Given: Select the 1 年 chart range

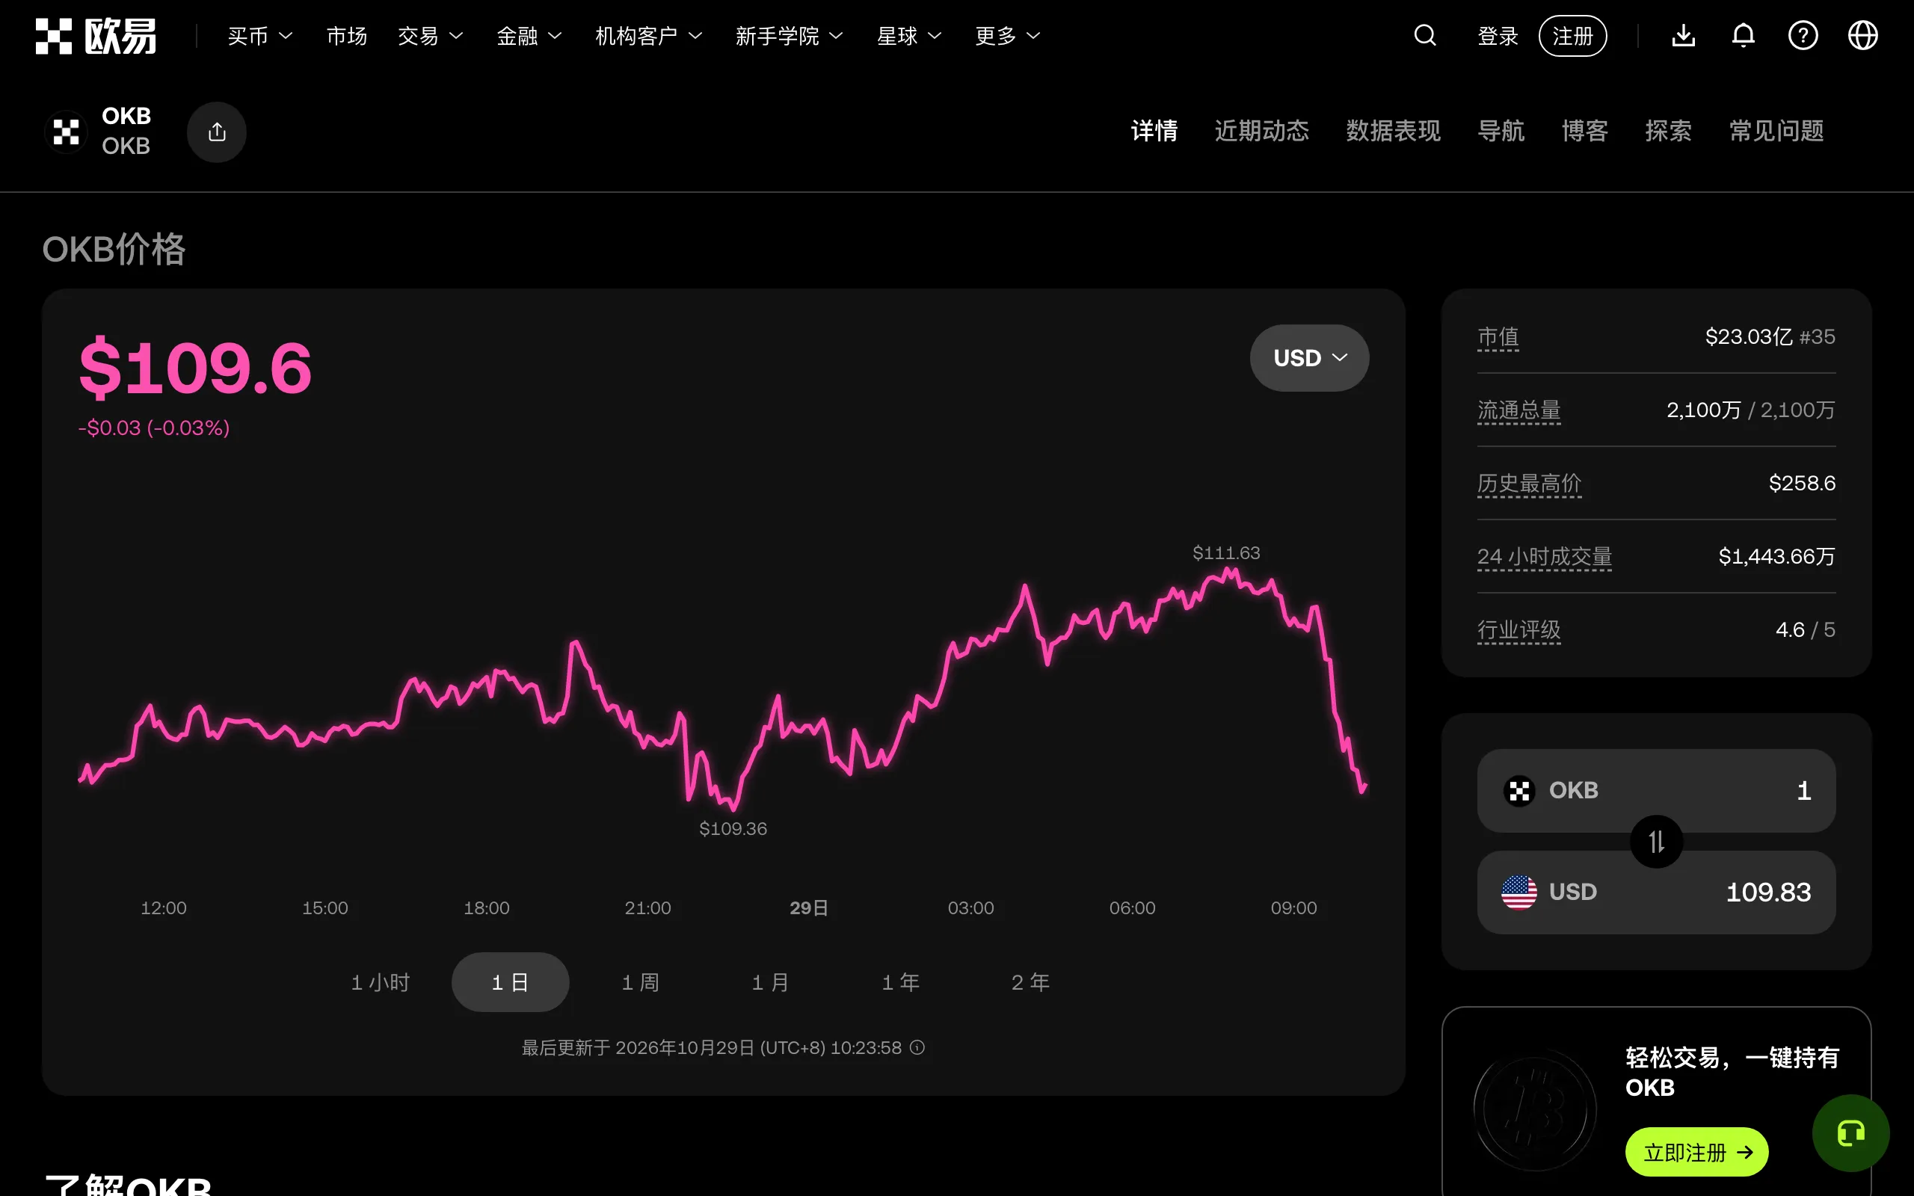Looking at the screenshot, I should 901,982.
